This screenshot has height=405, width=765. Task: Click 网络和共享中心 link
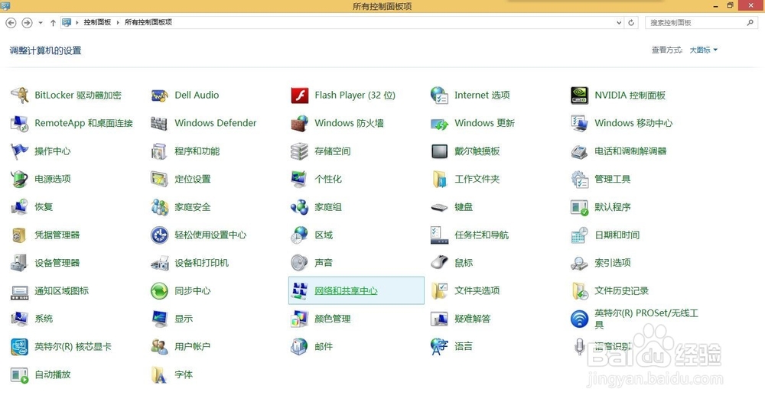[346, 291]
